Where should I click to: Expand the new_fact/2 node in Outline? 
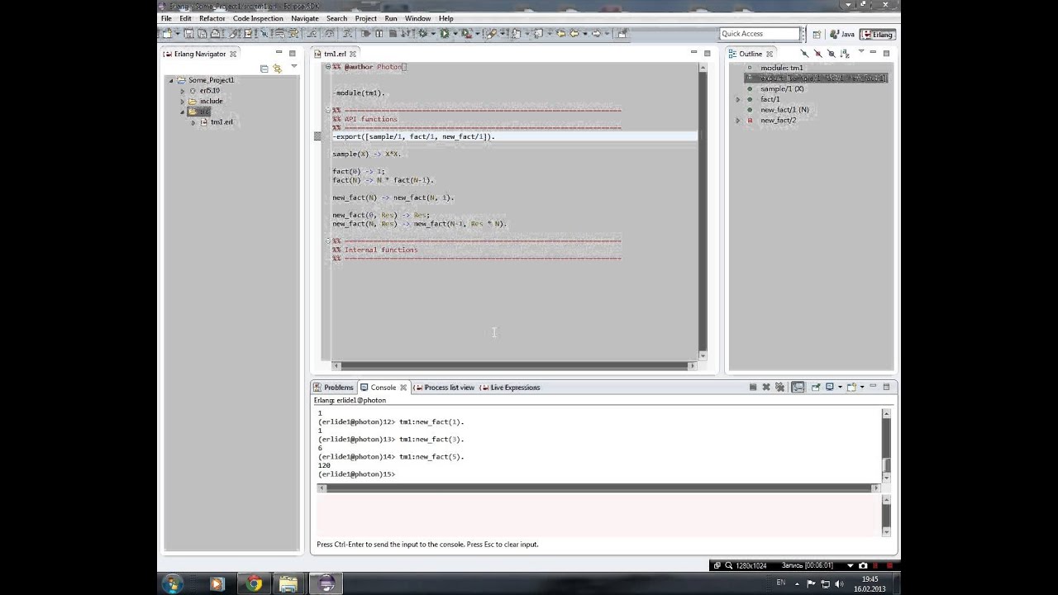click(x=738, y=121)
